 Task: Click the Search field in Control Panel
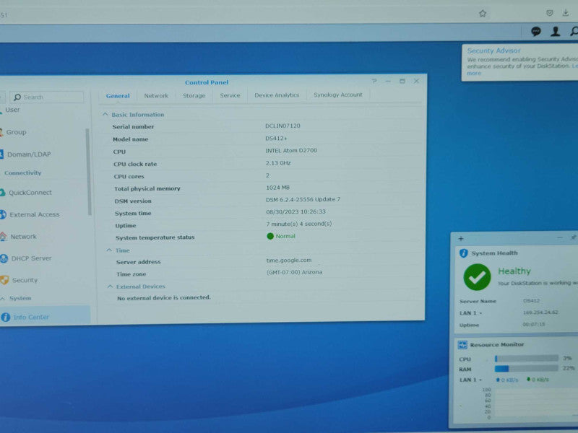[46, 97]
